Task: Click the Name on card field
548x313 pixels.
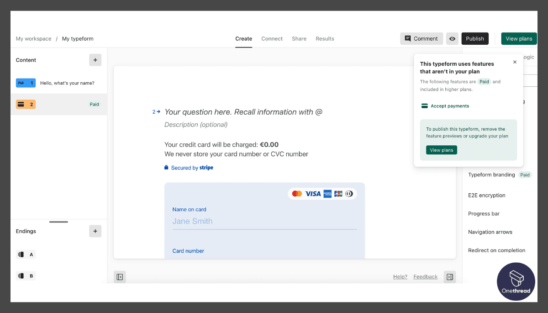Action: (264, 221)
